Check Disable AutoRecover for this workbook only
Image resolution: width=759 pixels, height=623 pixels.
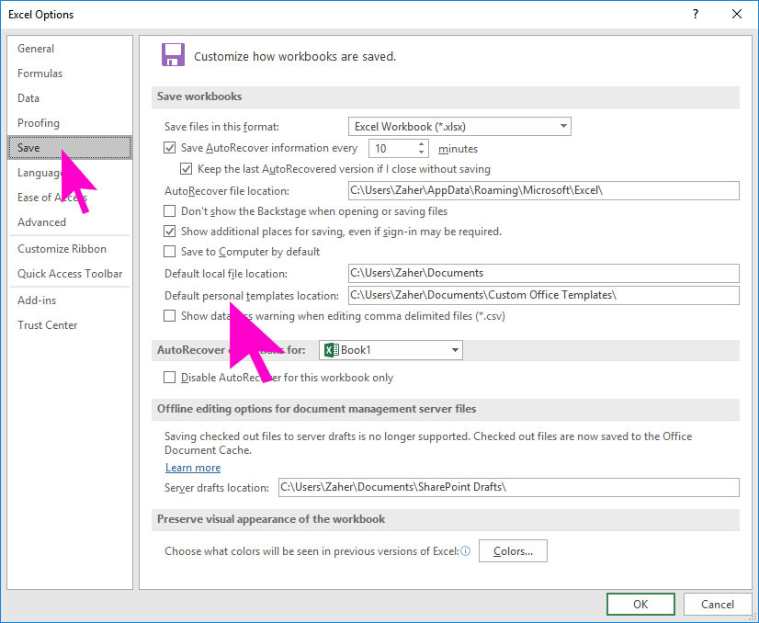pos(169,378)
